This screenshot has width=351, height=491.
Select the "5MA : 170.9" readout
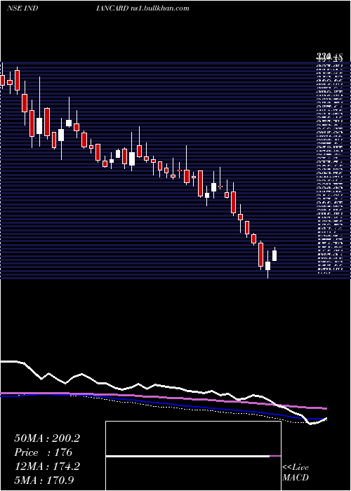(45, 480)
